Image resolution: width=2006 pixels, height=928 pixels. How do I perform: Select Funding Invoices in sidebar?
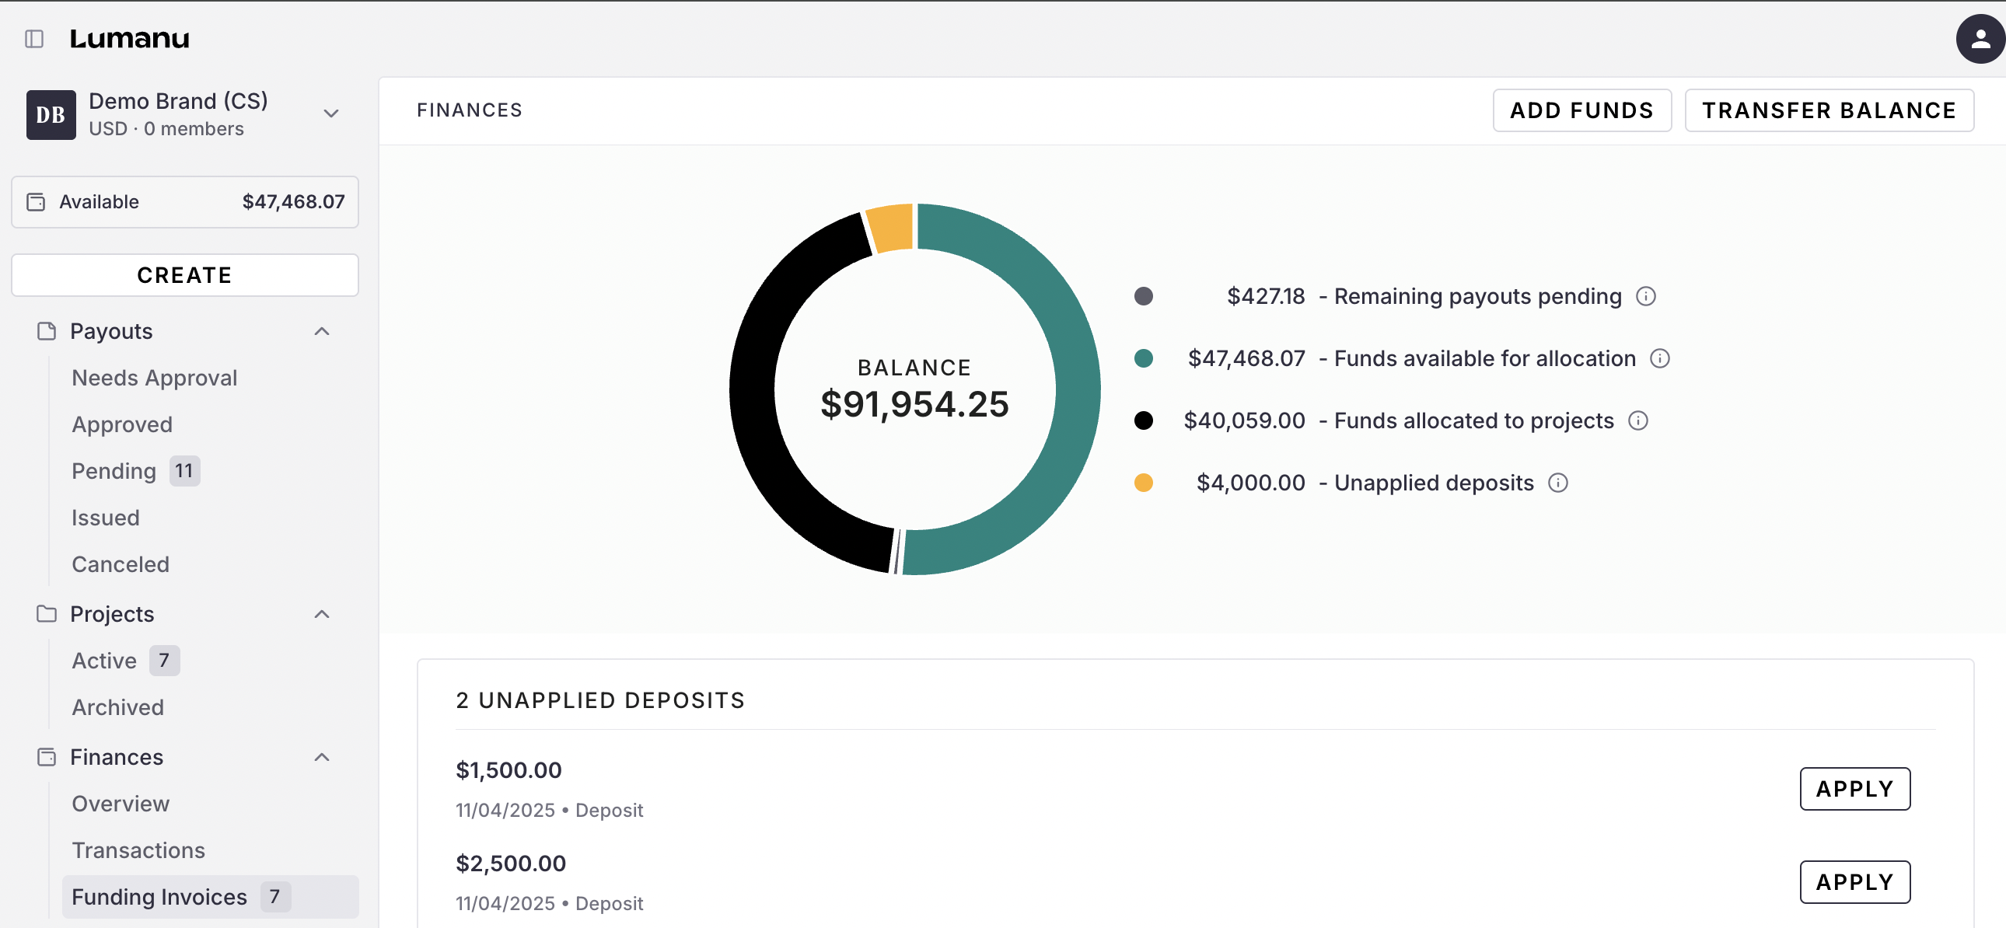click(159, 897)
